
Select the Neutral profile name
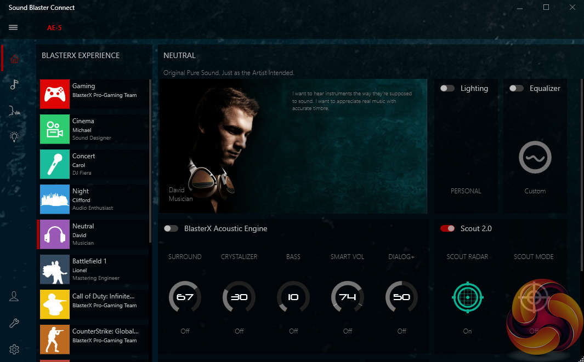point(83,226)
